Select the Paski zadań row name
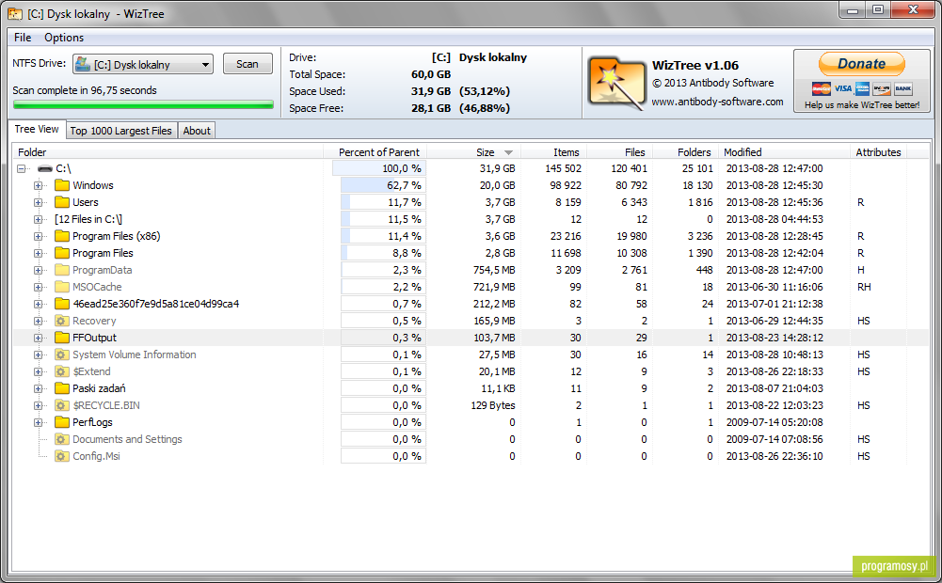 coord(99,388)
